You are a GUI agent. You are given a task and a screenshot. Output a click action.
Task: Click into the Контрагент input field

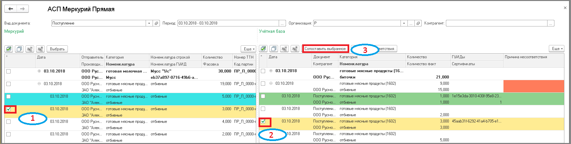pos(497,23)
